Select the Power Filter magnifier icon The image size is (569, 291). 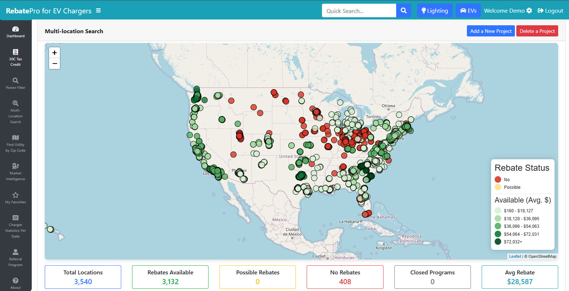[16, 81]
